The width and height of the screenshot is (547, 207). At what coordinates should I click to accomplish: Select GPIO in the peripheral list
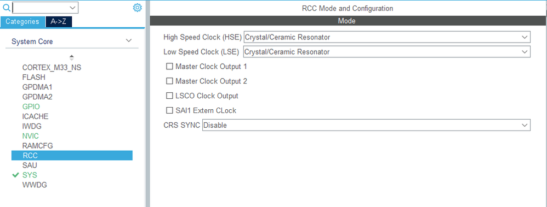(x=31, y=107)
